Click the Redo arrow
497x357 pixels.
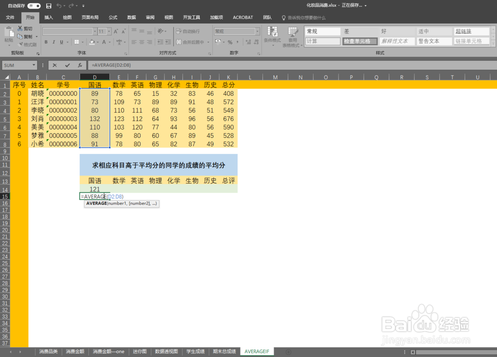point(71,5)
